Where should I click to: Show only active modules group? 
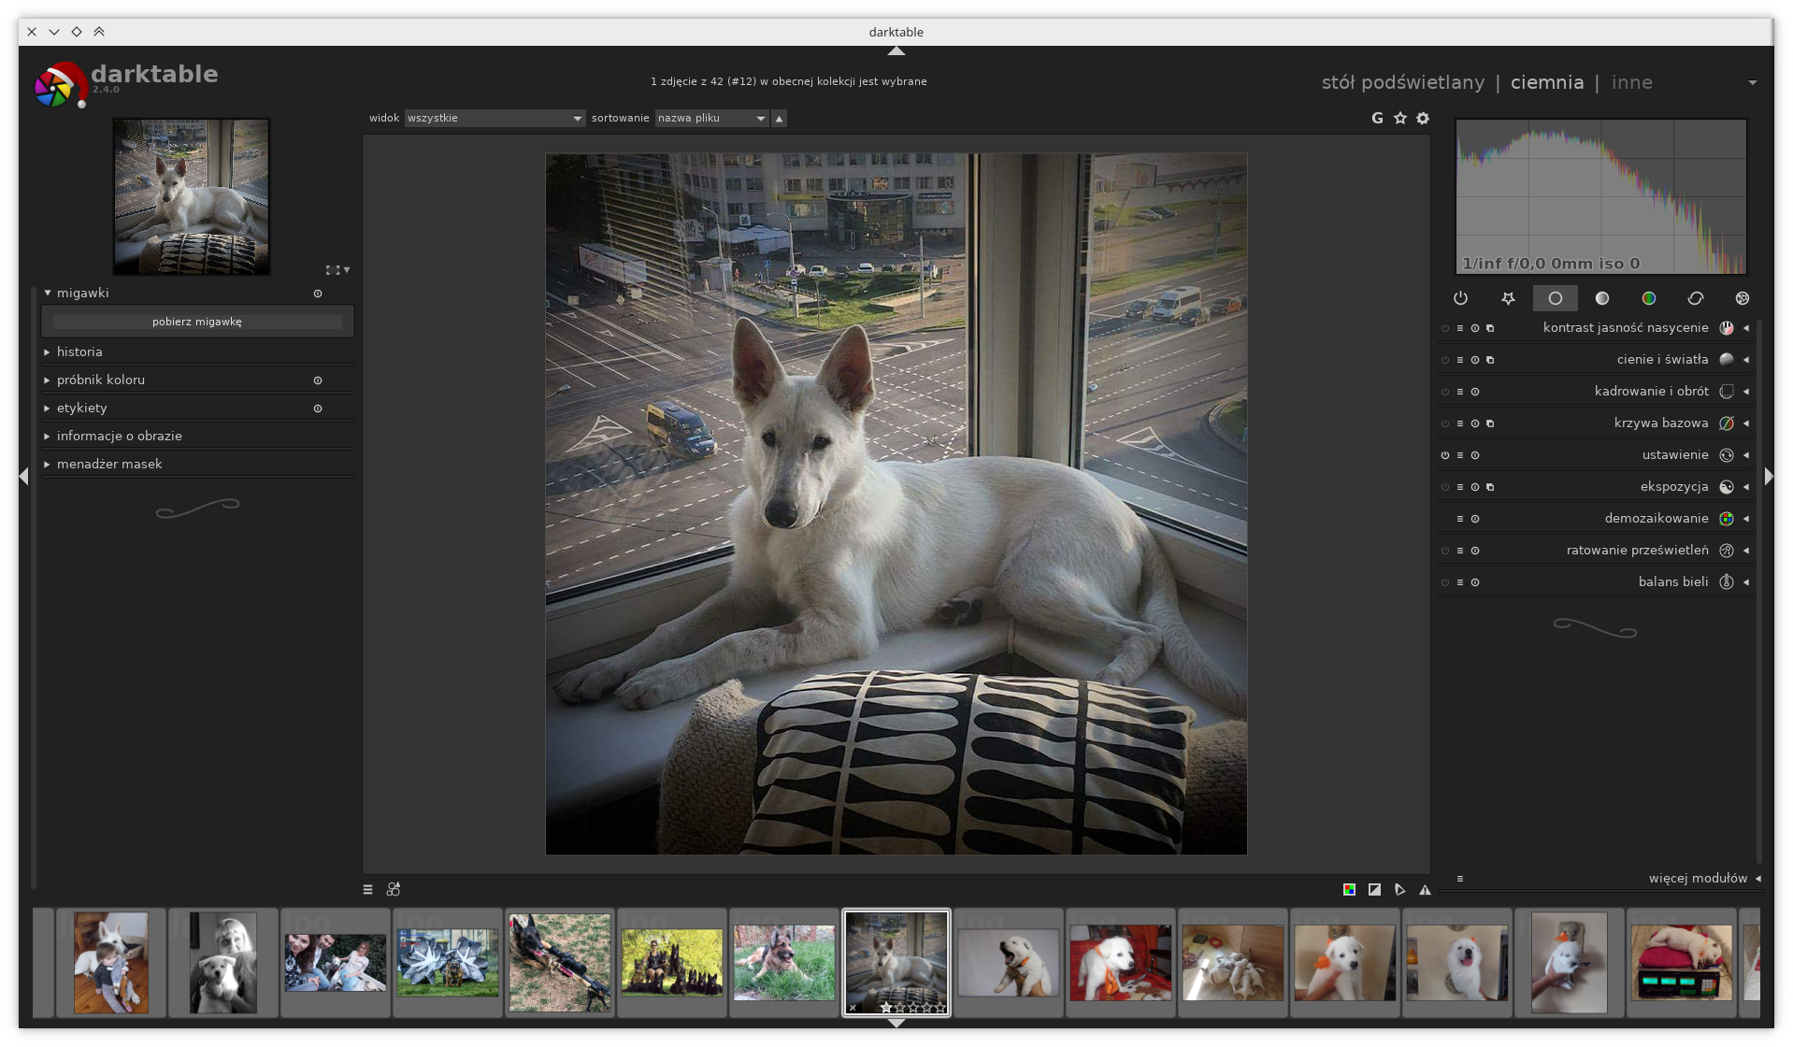(1460, 298)
